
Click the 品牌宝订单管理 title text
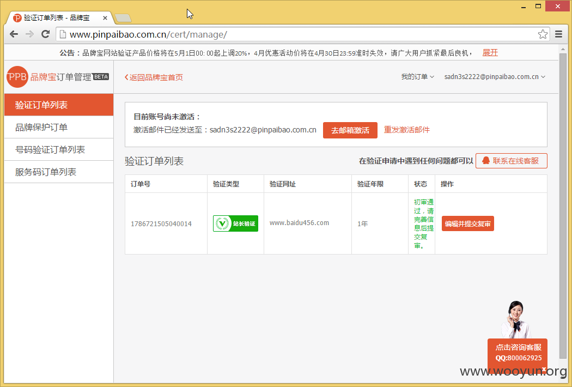[60, 77]
